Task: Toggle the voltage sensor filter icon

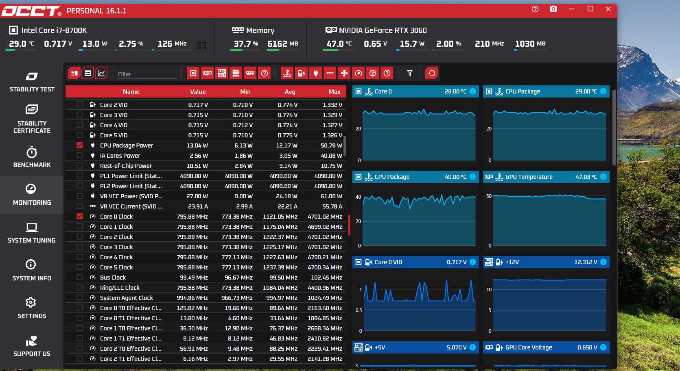Action: [302, 73]
